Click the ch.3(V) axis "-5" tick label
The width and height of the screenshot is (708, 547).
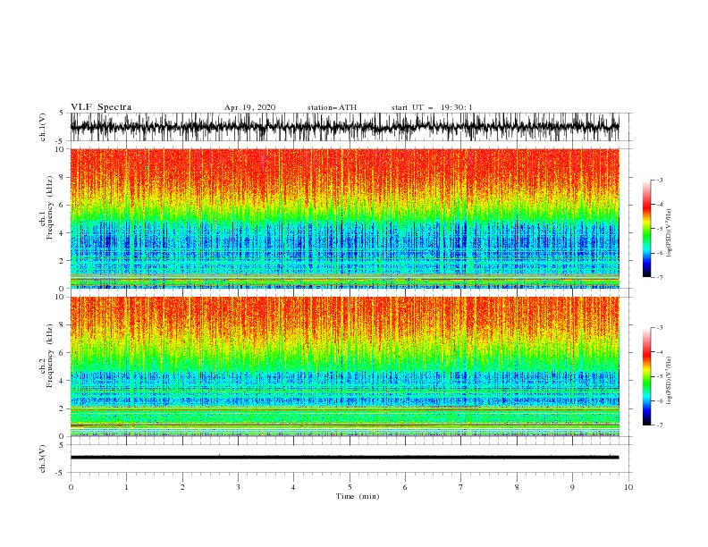[61, 473]
